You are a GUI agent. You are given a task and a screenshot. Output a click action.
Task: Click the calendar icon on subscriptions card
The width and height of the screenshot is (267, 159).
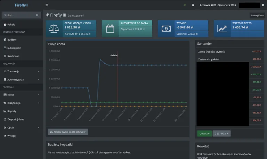click(110, 28)
